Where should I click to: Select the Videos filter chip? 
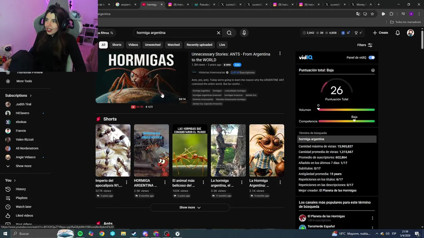coord(133,45)
